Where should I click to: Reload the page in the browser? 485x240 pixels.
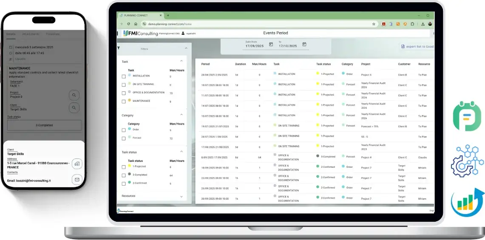tap(128, 24)
